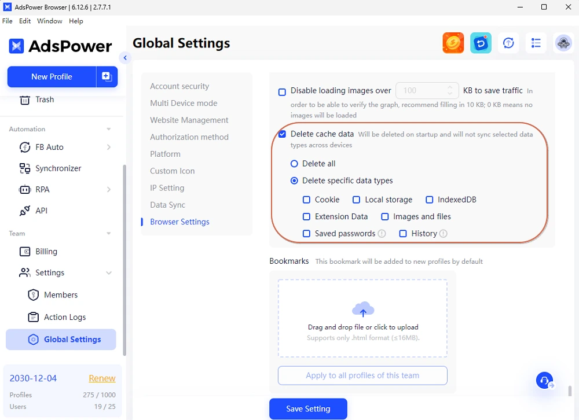Open the API icon

pyautogui.click(x=25, y=211)
